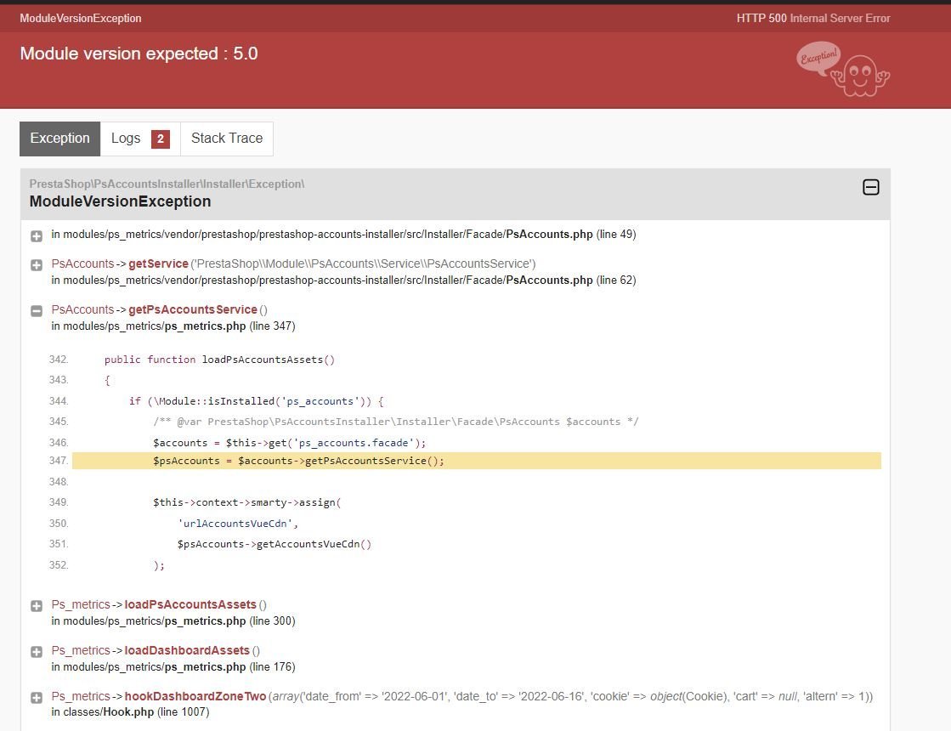Click the classes/Hook.php line 1007 reference

point(130,712)
